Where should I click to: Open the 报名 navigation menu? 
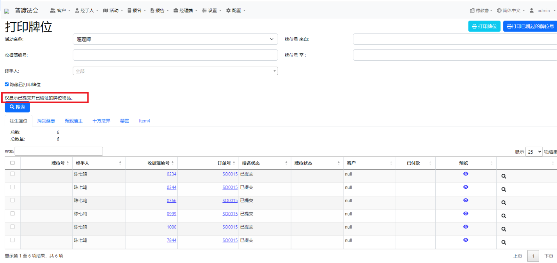tap(137, 11)
